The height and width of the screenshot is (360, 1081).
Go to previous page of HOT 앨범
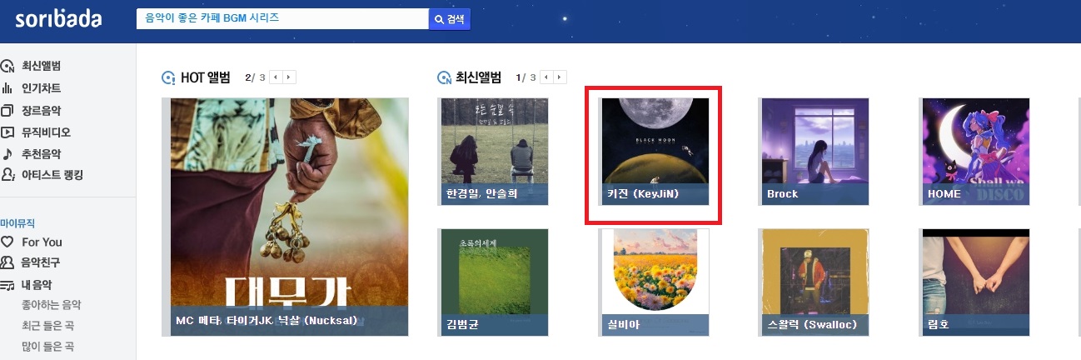pyautogui.click(x=276, y=77)
